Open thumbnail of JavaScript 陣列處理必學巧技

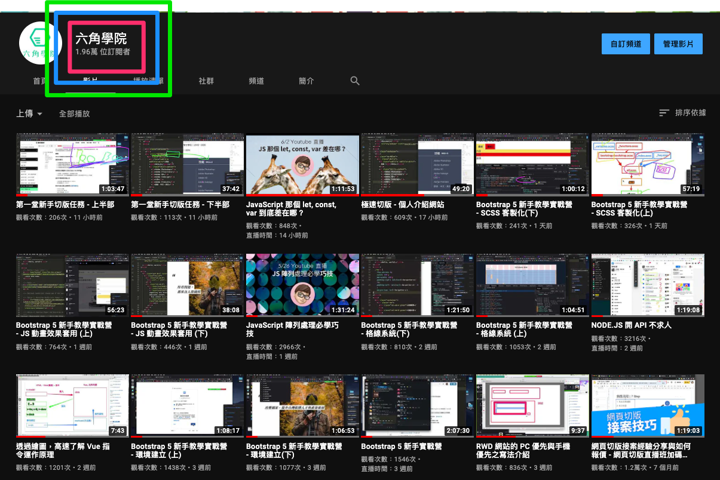tap(302, 285)
